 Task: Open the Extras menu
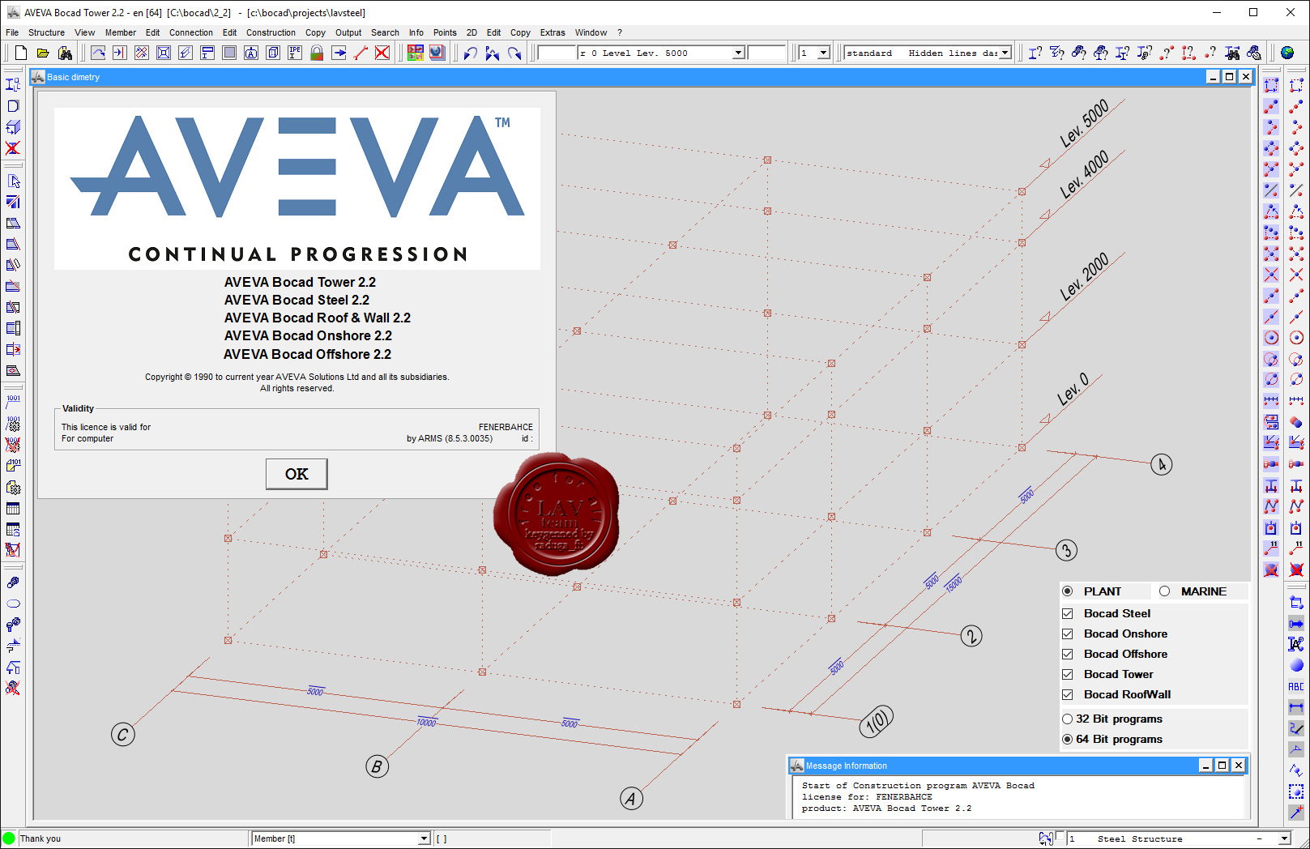[x=553, y=32]
